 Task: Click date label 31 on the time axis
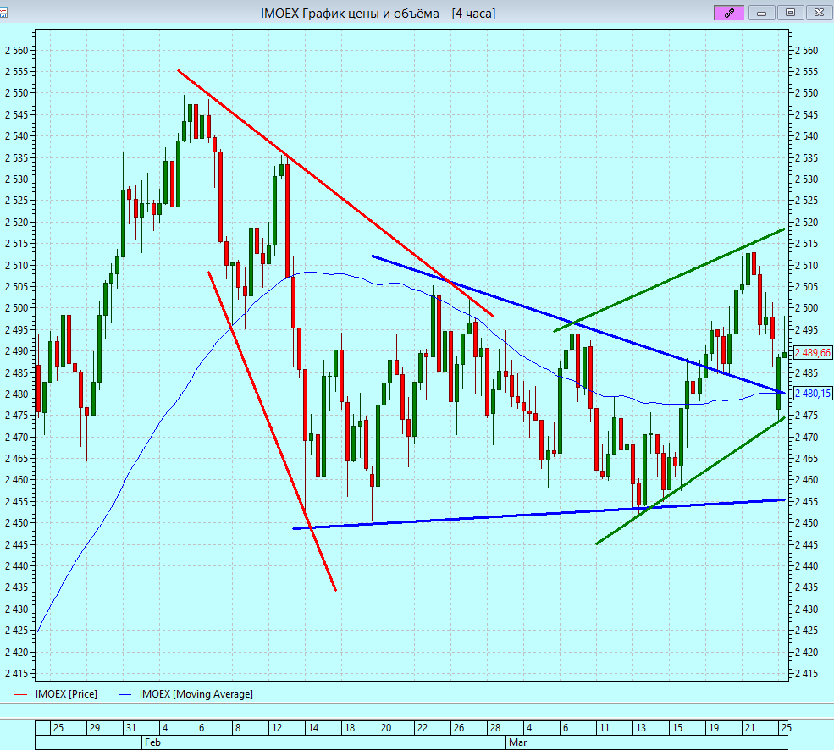click(131, 728)
